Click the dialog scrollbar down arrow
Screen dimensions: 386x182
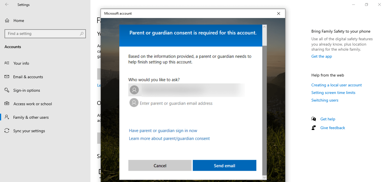click(x=264, y=177)
